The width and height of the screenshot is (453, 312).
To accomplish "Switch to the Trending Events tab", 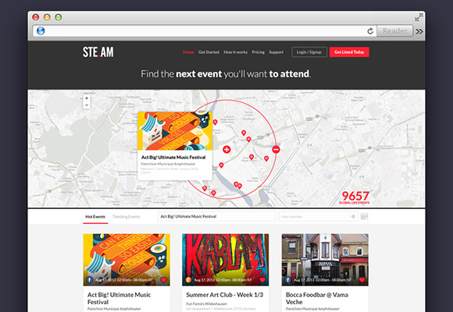I will (x=126, y=217).
